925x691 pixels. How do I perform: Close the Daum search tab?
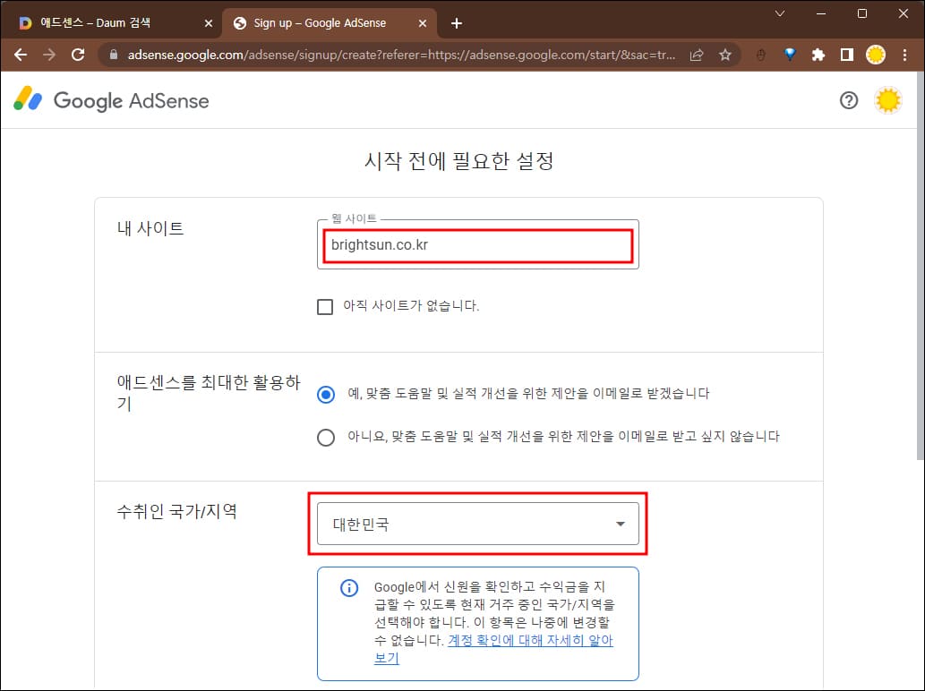pos(209,23)
